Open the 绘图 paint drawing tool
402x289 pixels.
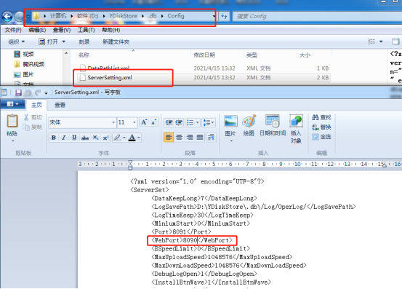click(249, 121)
